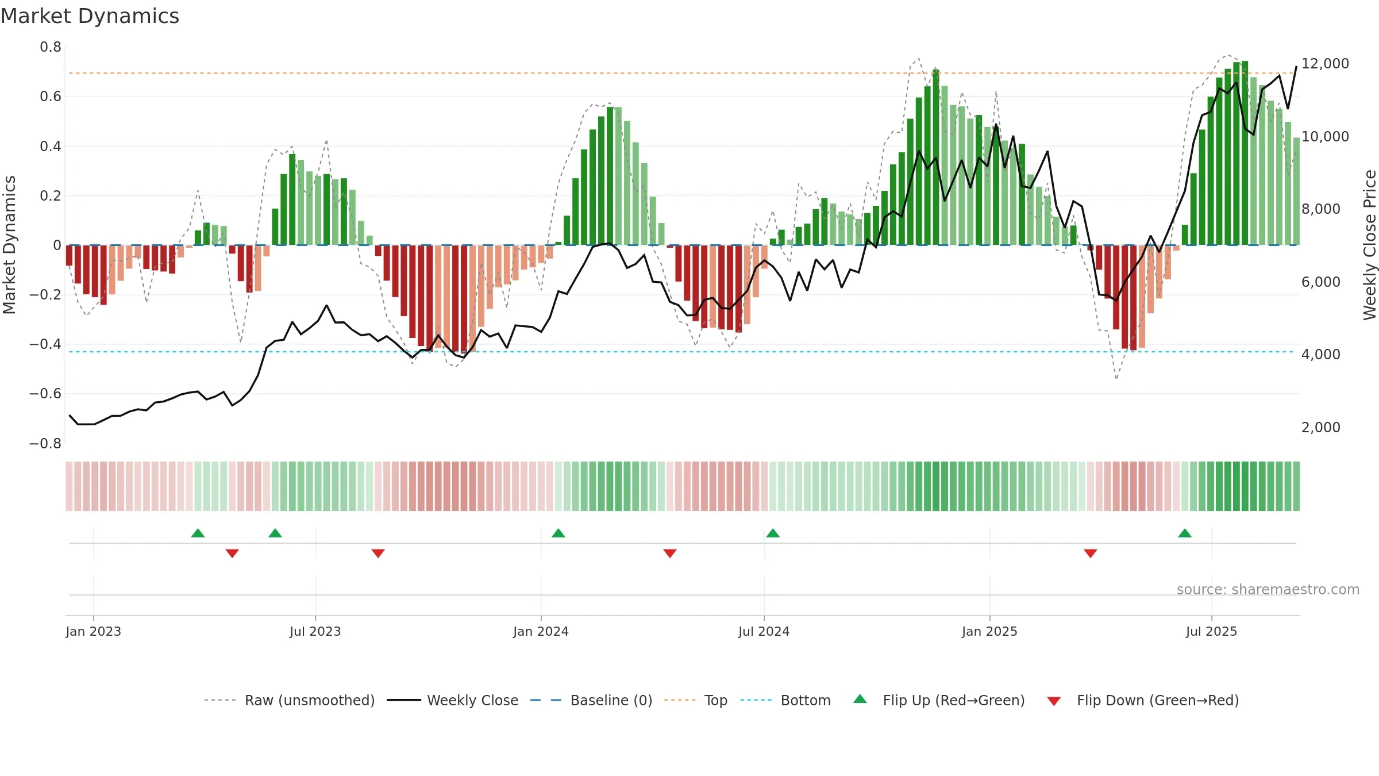Toggle the Bottom legend entry
1379x776 pixels.
coord(785,700)
